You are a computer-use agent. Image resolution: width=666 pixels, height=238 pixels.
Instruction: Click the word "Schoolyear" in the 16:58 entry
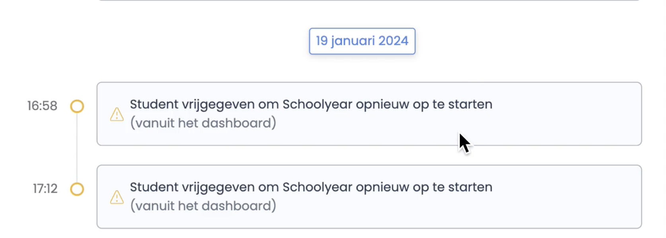[317, 104]
